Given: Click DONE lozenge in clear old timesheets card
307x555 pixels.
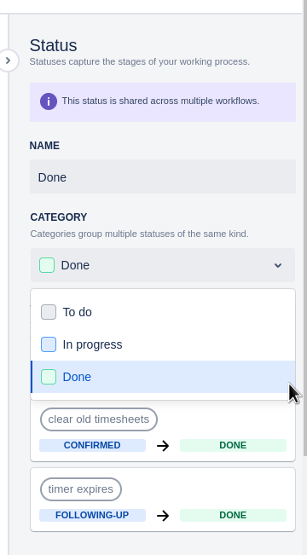Looking at the screenshot, I should point(233,445).
